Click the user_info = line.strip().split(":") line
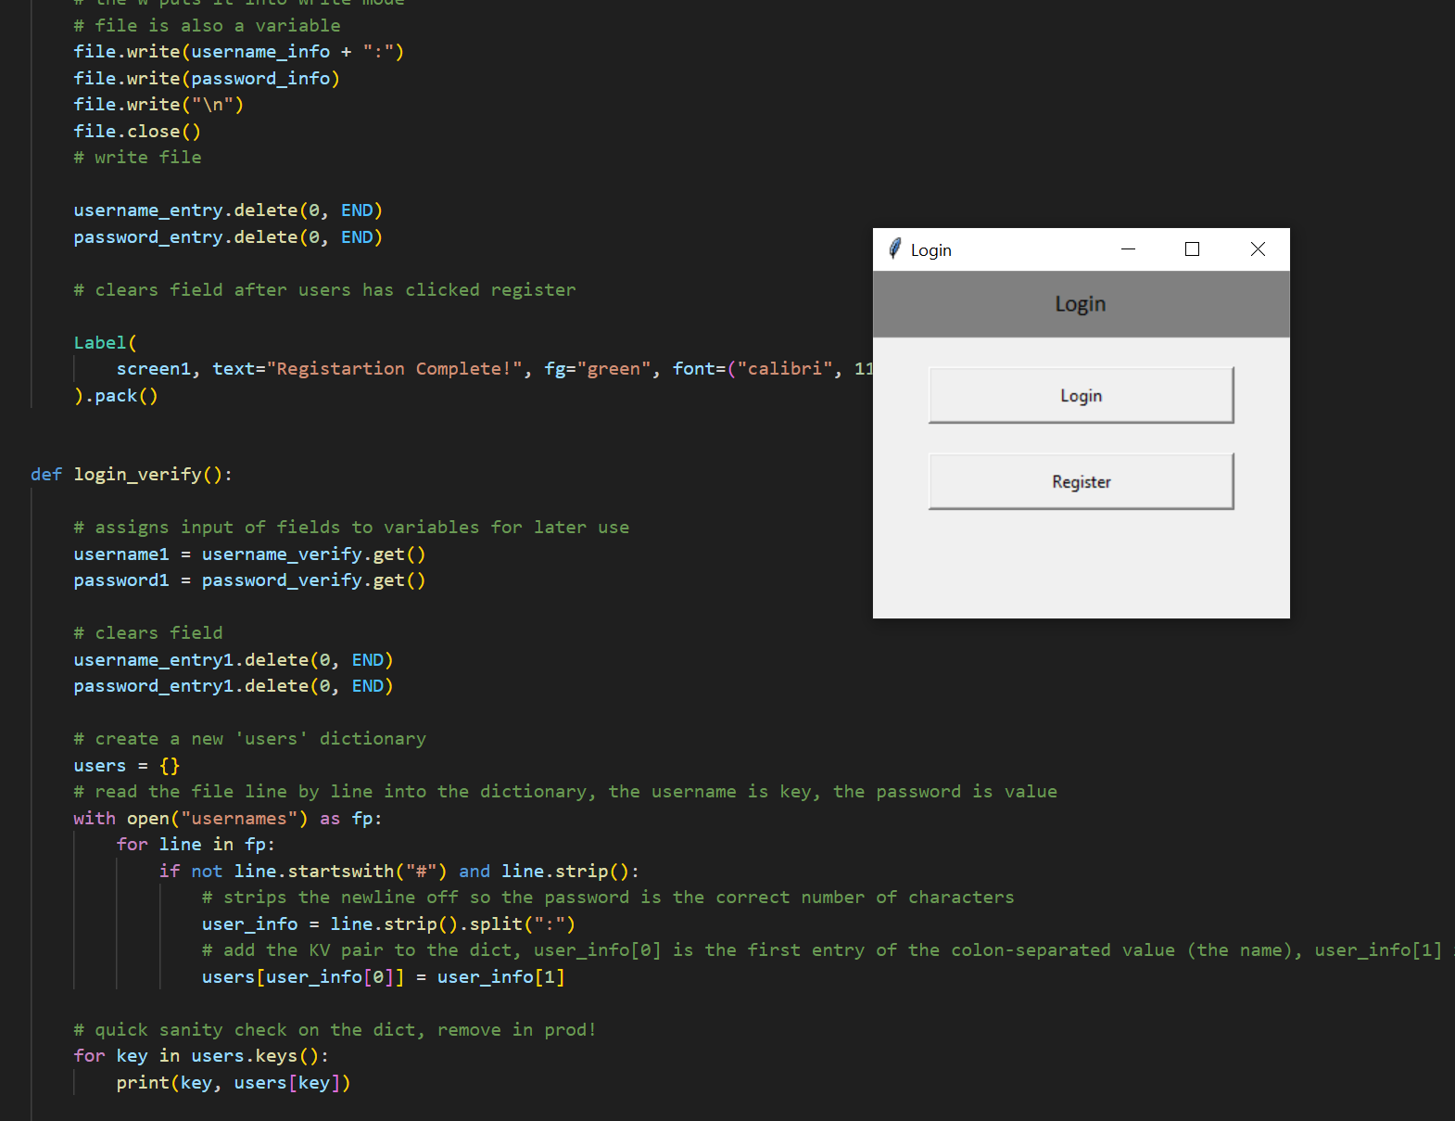 pos(388,924)
